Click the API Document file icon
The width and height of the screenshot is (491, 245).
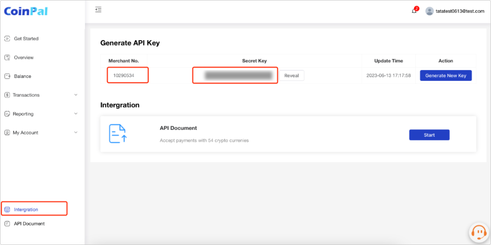point(118,133)
